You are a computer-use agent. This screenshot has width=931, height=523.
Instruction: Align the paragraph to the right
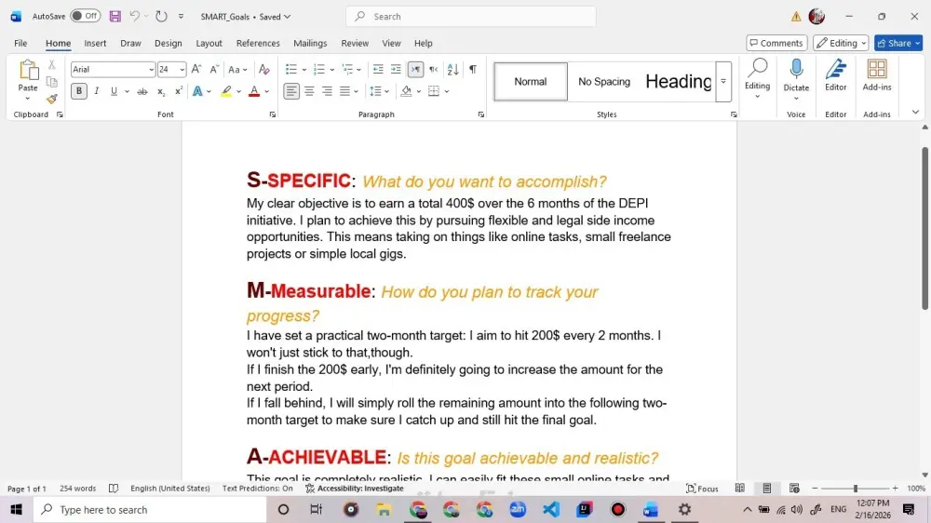coord(327,91)
